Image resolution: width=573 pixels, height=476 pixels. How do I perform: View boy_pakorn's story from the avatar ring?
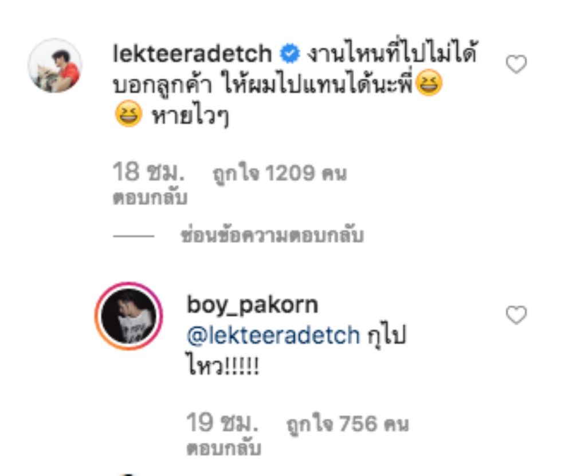pos(128,316)
